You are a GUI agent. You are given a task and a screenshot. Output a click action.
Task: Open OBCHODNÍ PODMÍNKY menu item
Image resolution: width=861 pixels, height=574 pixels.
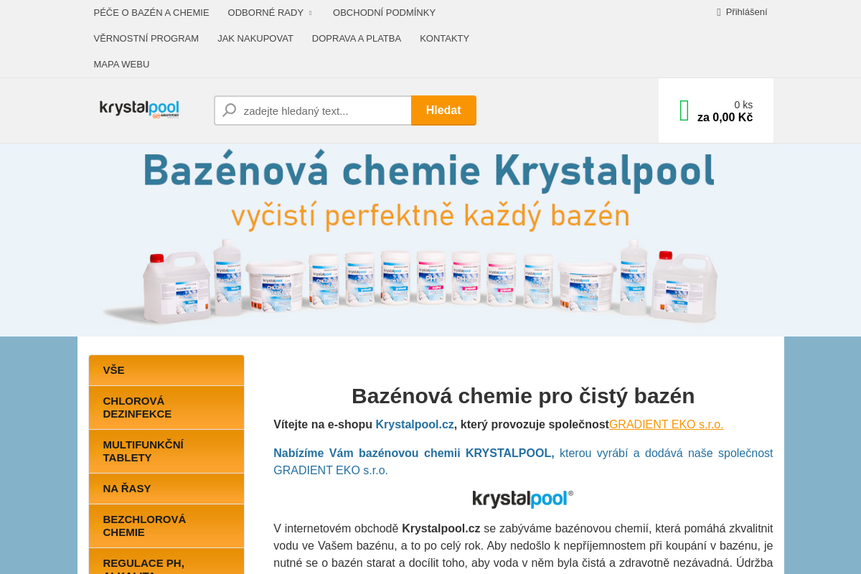click(385, 11)
